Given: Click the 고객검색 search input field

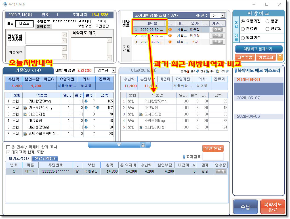Looking at the screenshot, I should (x=213, y=156).
